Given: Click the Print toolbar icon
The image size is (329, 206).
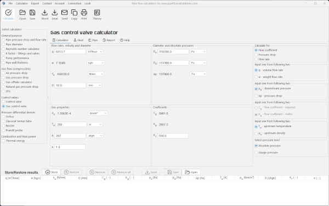Looking at the screenshot, I should [x=84, y=15].
